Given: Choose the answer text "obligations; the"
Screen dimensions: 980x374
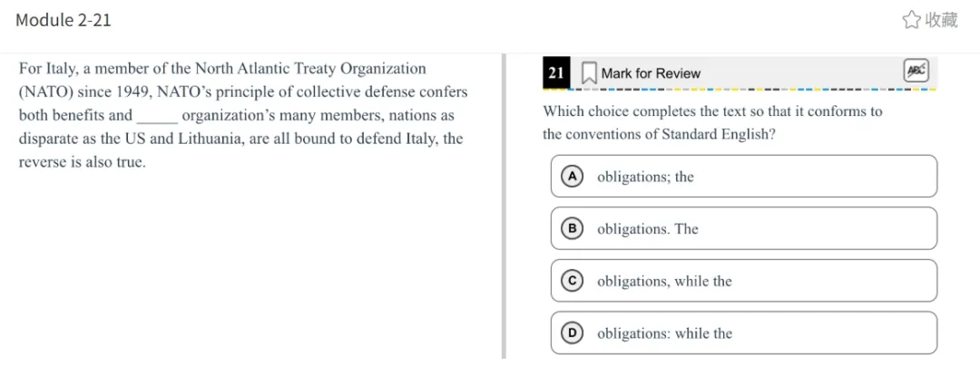Looking at the screenshot, I should pos(646,177).
